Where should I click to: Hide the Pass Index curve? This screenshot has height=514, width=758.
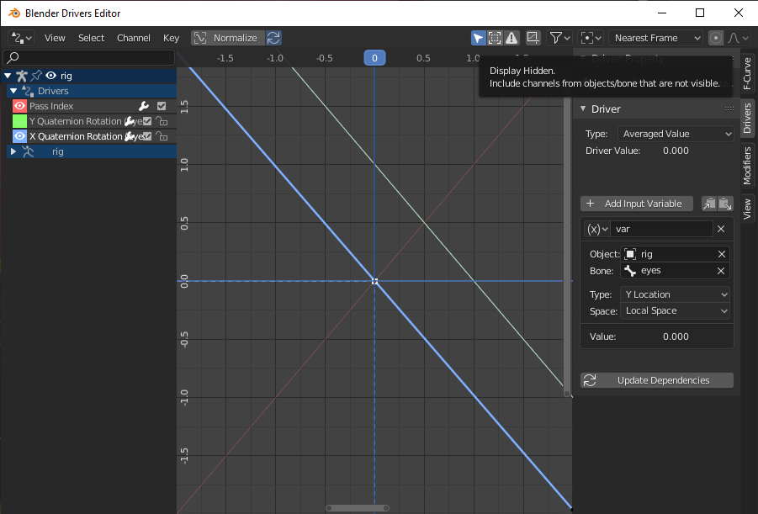[19, 106]
